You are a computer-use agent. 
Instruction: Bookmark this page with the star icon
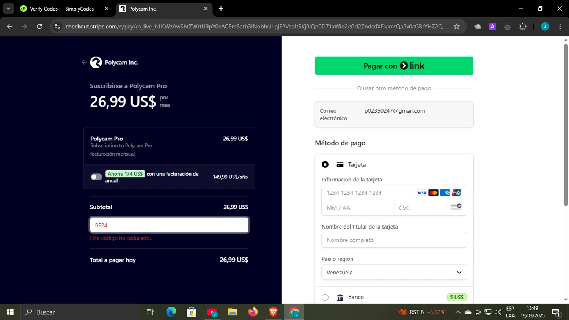pyautogui.click(x=457, y=27)
